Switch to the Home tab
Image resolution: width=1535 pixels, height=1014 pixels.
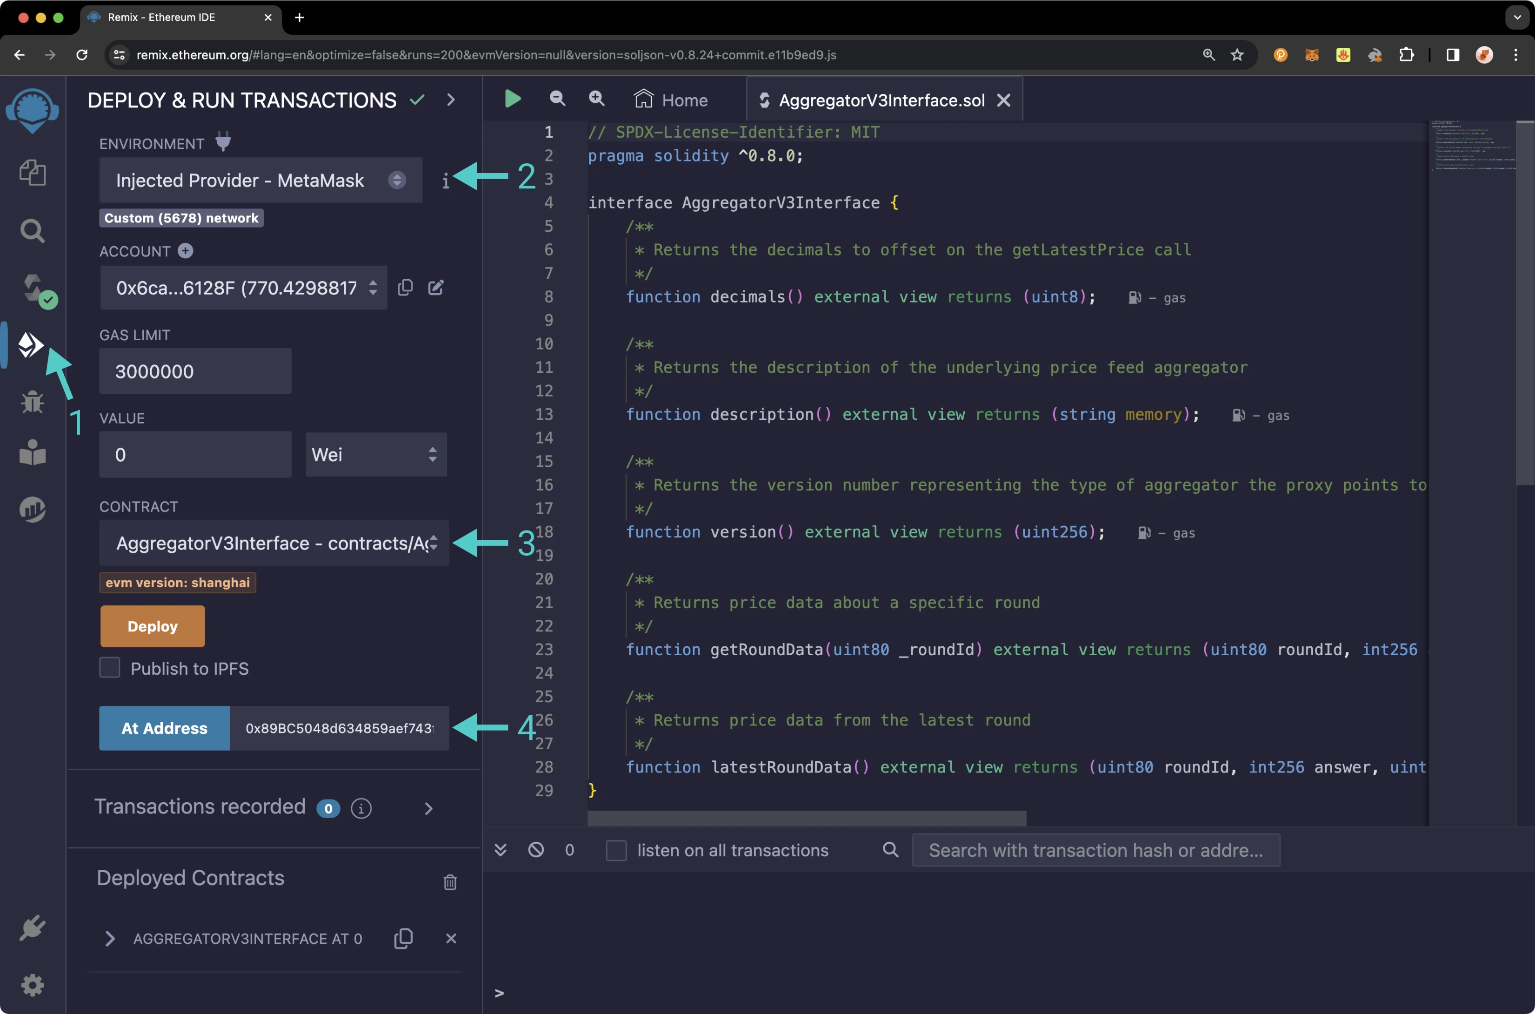(x=671, y=100)
